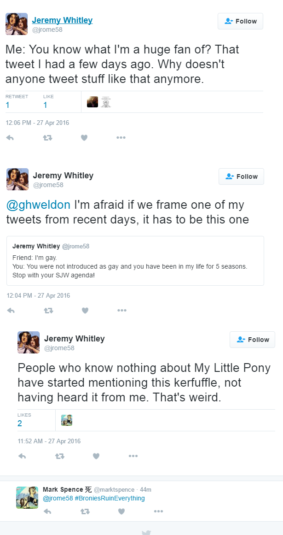Follow Jeremy Whitley on the top tweet
Image resolution: width=283 pixels, height=535 pixels.
(240, 21)
